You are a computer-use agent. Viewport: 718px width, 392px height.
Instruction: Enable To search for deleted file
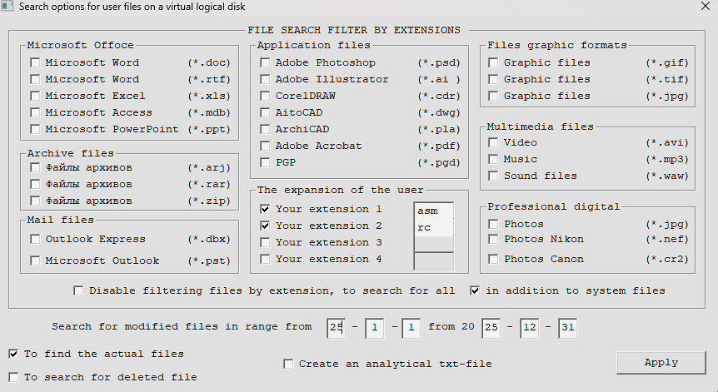click(x=13, y=377)
